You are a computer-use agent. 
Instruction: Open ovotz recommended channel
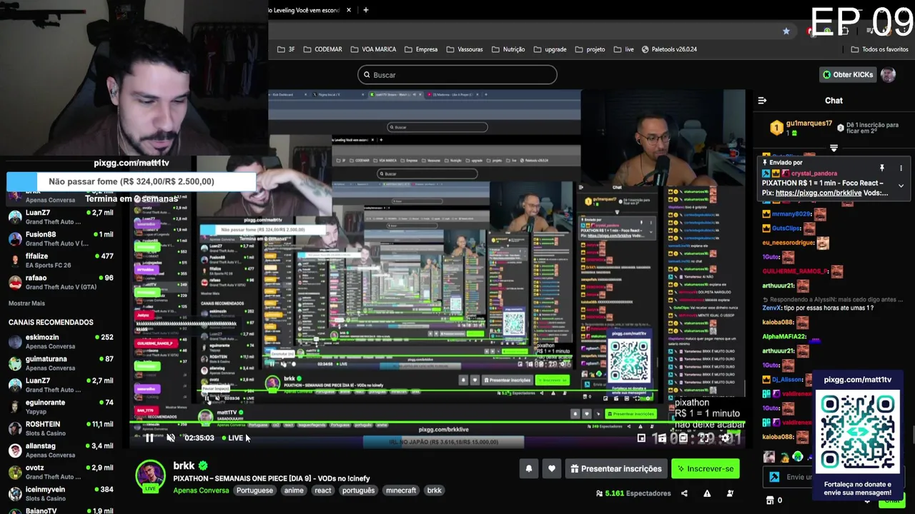click(x=60, y=472)
